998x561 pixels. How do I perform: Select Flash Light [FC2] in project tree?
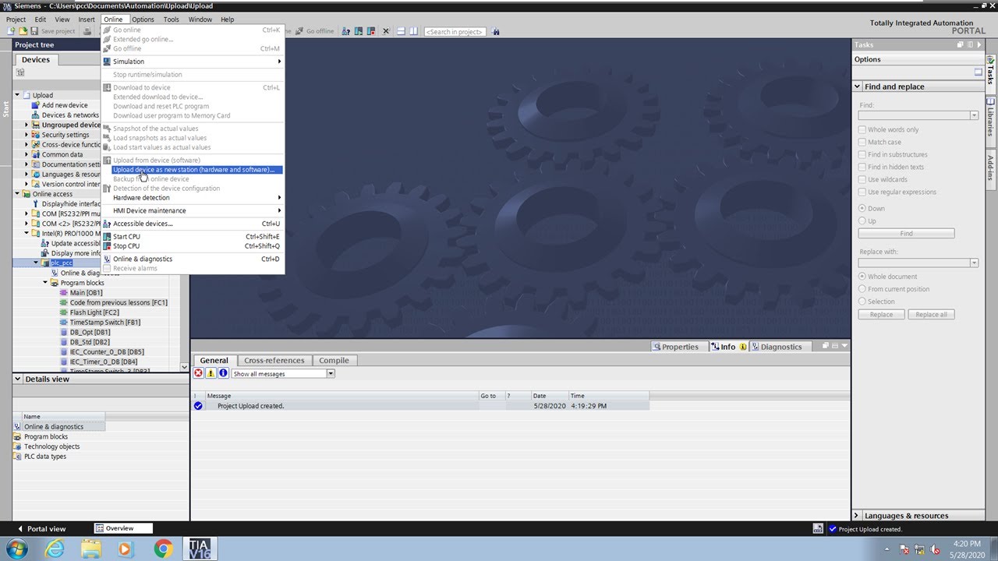click(94, 312)
